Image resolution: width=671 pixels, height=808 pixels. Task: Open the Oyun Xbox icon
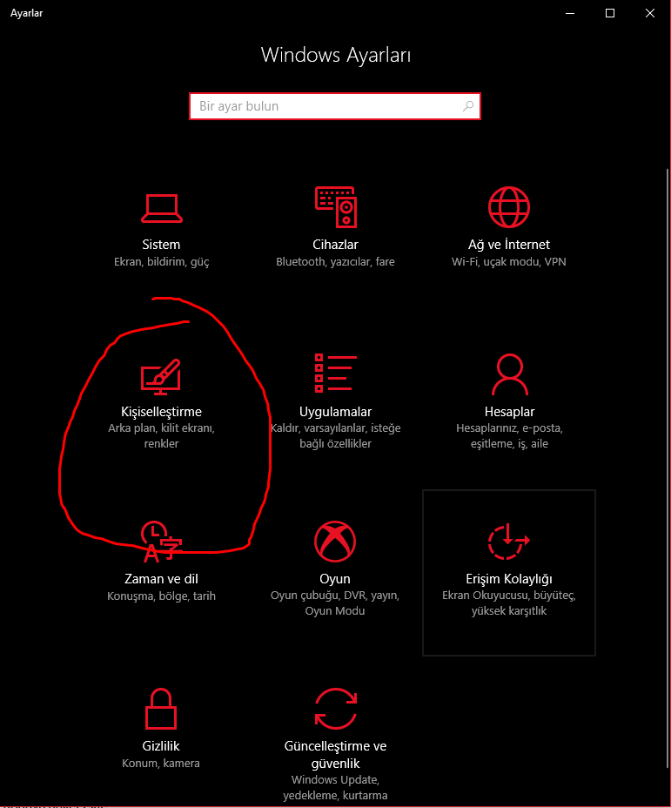[335, 541]
